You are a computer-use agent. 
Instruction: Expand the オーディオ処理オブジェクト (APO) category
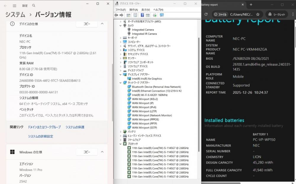120,22
